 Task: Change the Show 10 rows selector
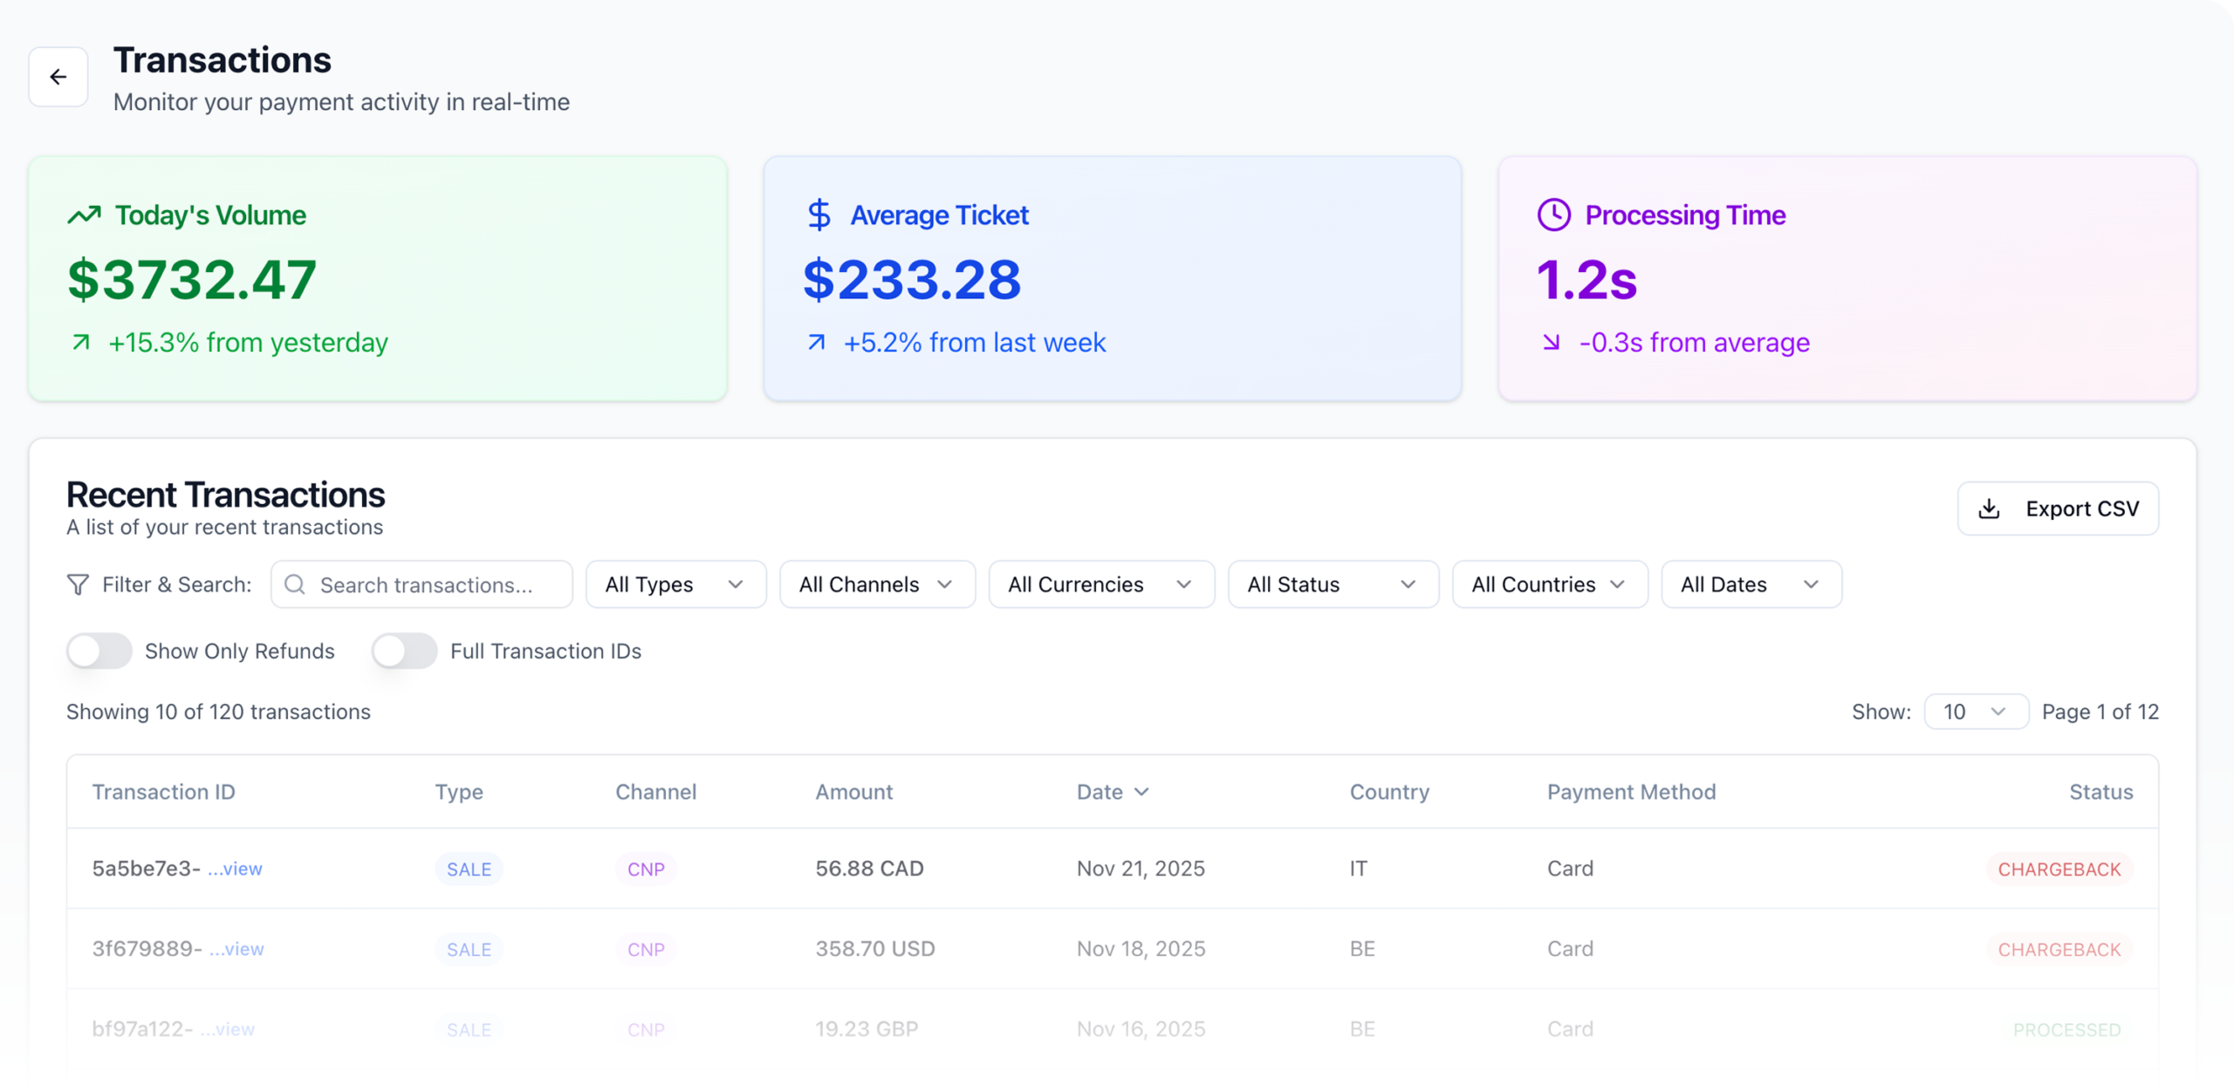[1975, 712]
